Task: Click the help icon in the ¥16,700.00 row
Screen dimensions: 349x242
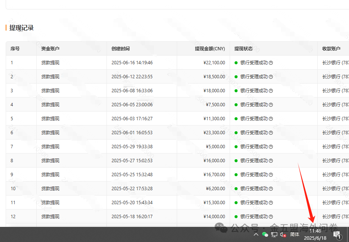Action: [x=271, y=175]
